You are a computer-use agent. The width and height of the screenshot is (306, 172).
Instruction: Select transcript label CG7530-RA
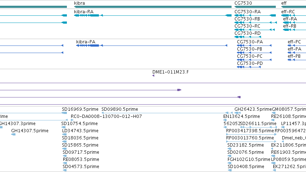click(x=247, y=12)
